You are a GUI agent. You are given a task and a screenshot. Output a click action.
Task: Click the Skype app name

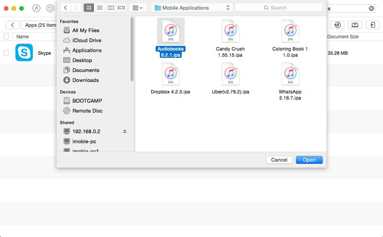click(44, 53)
